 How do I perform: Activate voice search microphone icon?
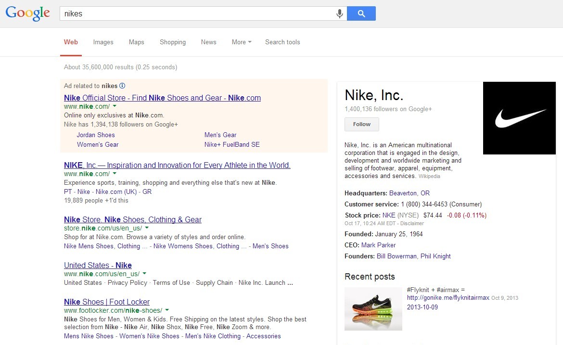tap(339, 13)
